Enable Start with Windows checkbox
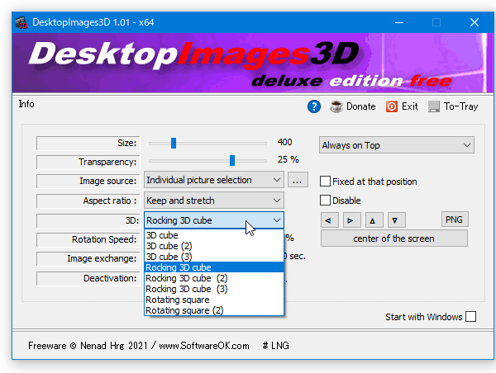This screenshot has width=496, height=373. click(470, 317)
